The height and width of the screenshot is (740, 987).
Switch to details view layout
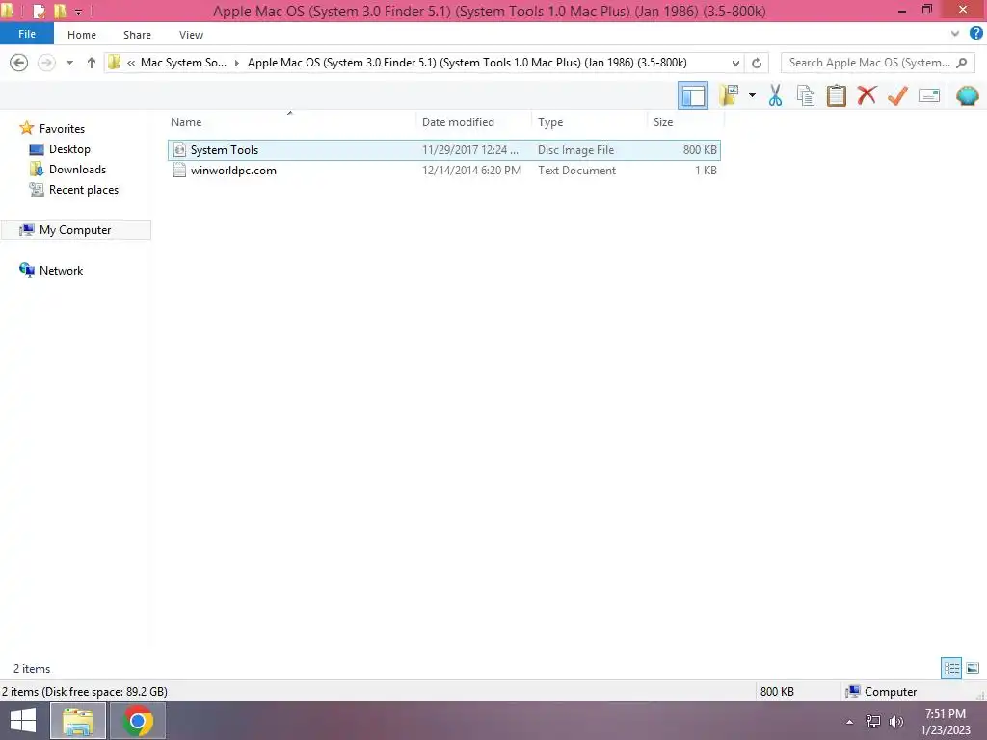click(x=951, y=668)
